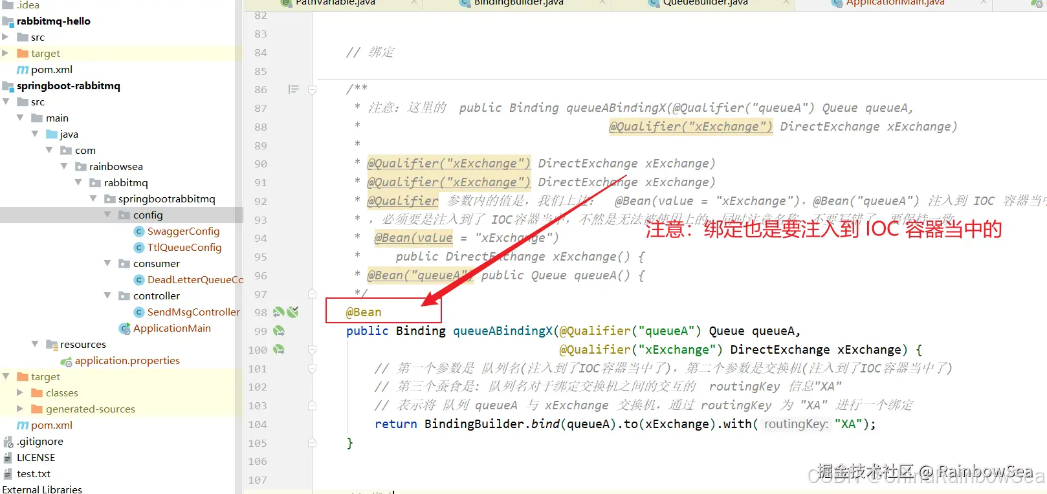The width and height of the screenshot is (1047, 494).
Task: Open ApplicationMain in project tree
Action: 172,328
